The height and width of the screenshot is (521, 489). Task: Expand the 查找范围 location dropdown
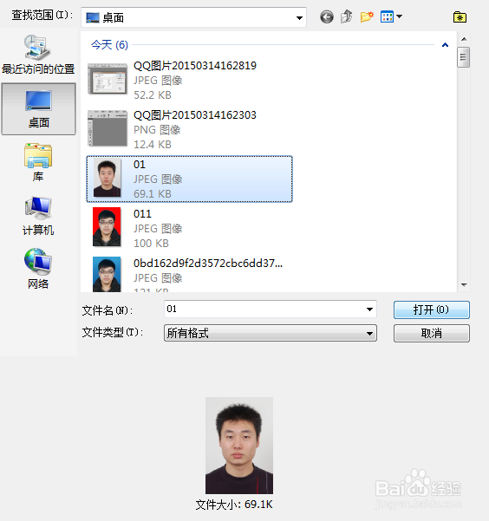tap(299, 17)
